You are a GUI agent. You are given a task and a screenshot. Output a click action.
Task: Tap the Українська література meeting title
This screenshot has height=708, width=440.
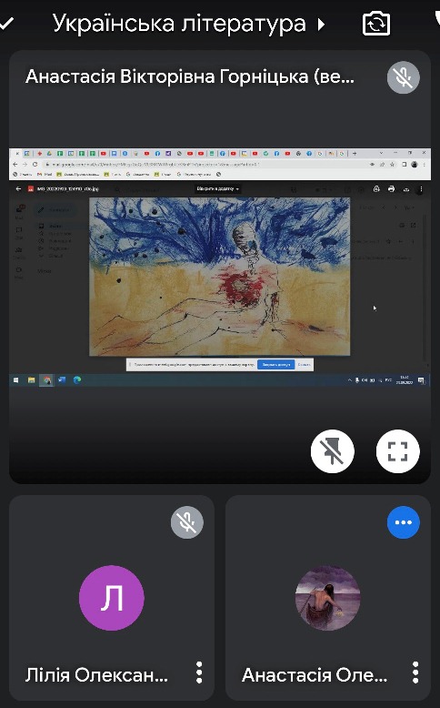pos(179,24)
